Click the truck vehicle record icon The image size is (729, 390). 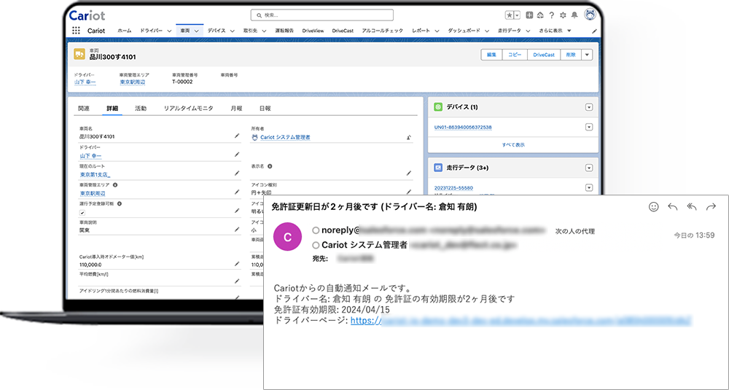tap(79, 54)
